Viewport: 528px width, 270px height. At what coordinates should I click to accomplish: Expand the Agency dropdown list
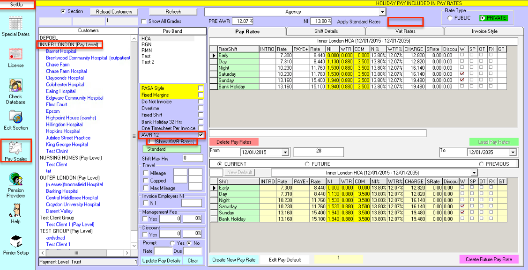tap(382, 12)
